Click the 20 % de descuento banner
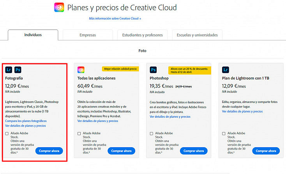286x174 pixels. 189,70
